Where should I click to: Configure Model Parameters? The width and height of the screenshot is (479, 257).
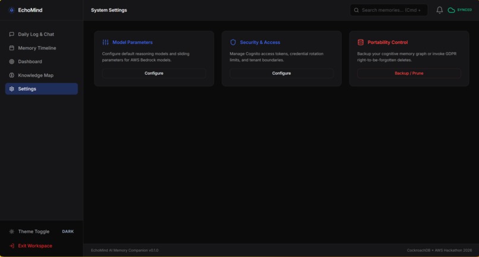pos(154,73)
